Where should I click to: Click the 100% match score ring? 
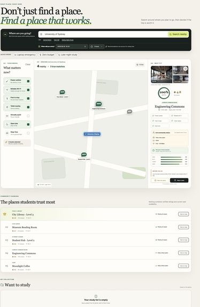pyautogui.click(x=164, y=93)
